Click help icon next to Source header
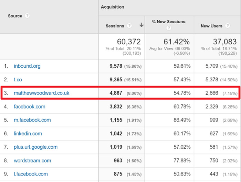Image resolution: width=241 pixels, height=182 pixels. click(x=27, y=16)
